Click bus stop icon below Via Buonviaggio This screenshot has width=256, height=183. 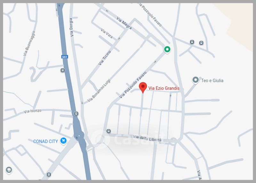[63, 70]
